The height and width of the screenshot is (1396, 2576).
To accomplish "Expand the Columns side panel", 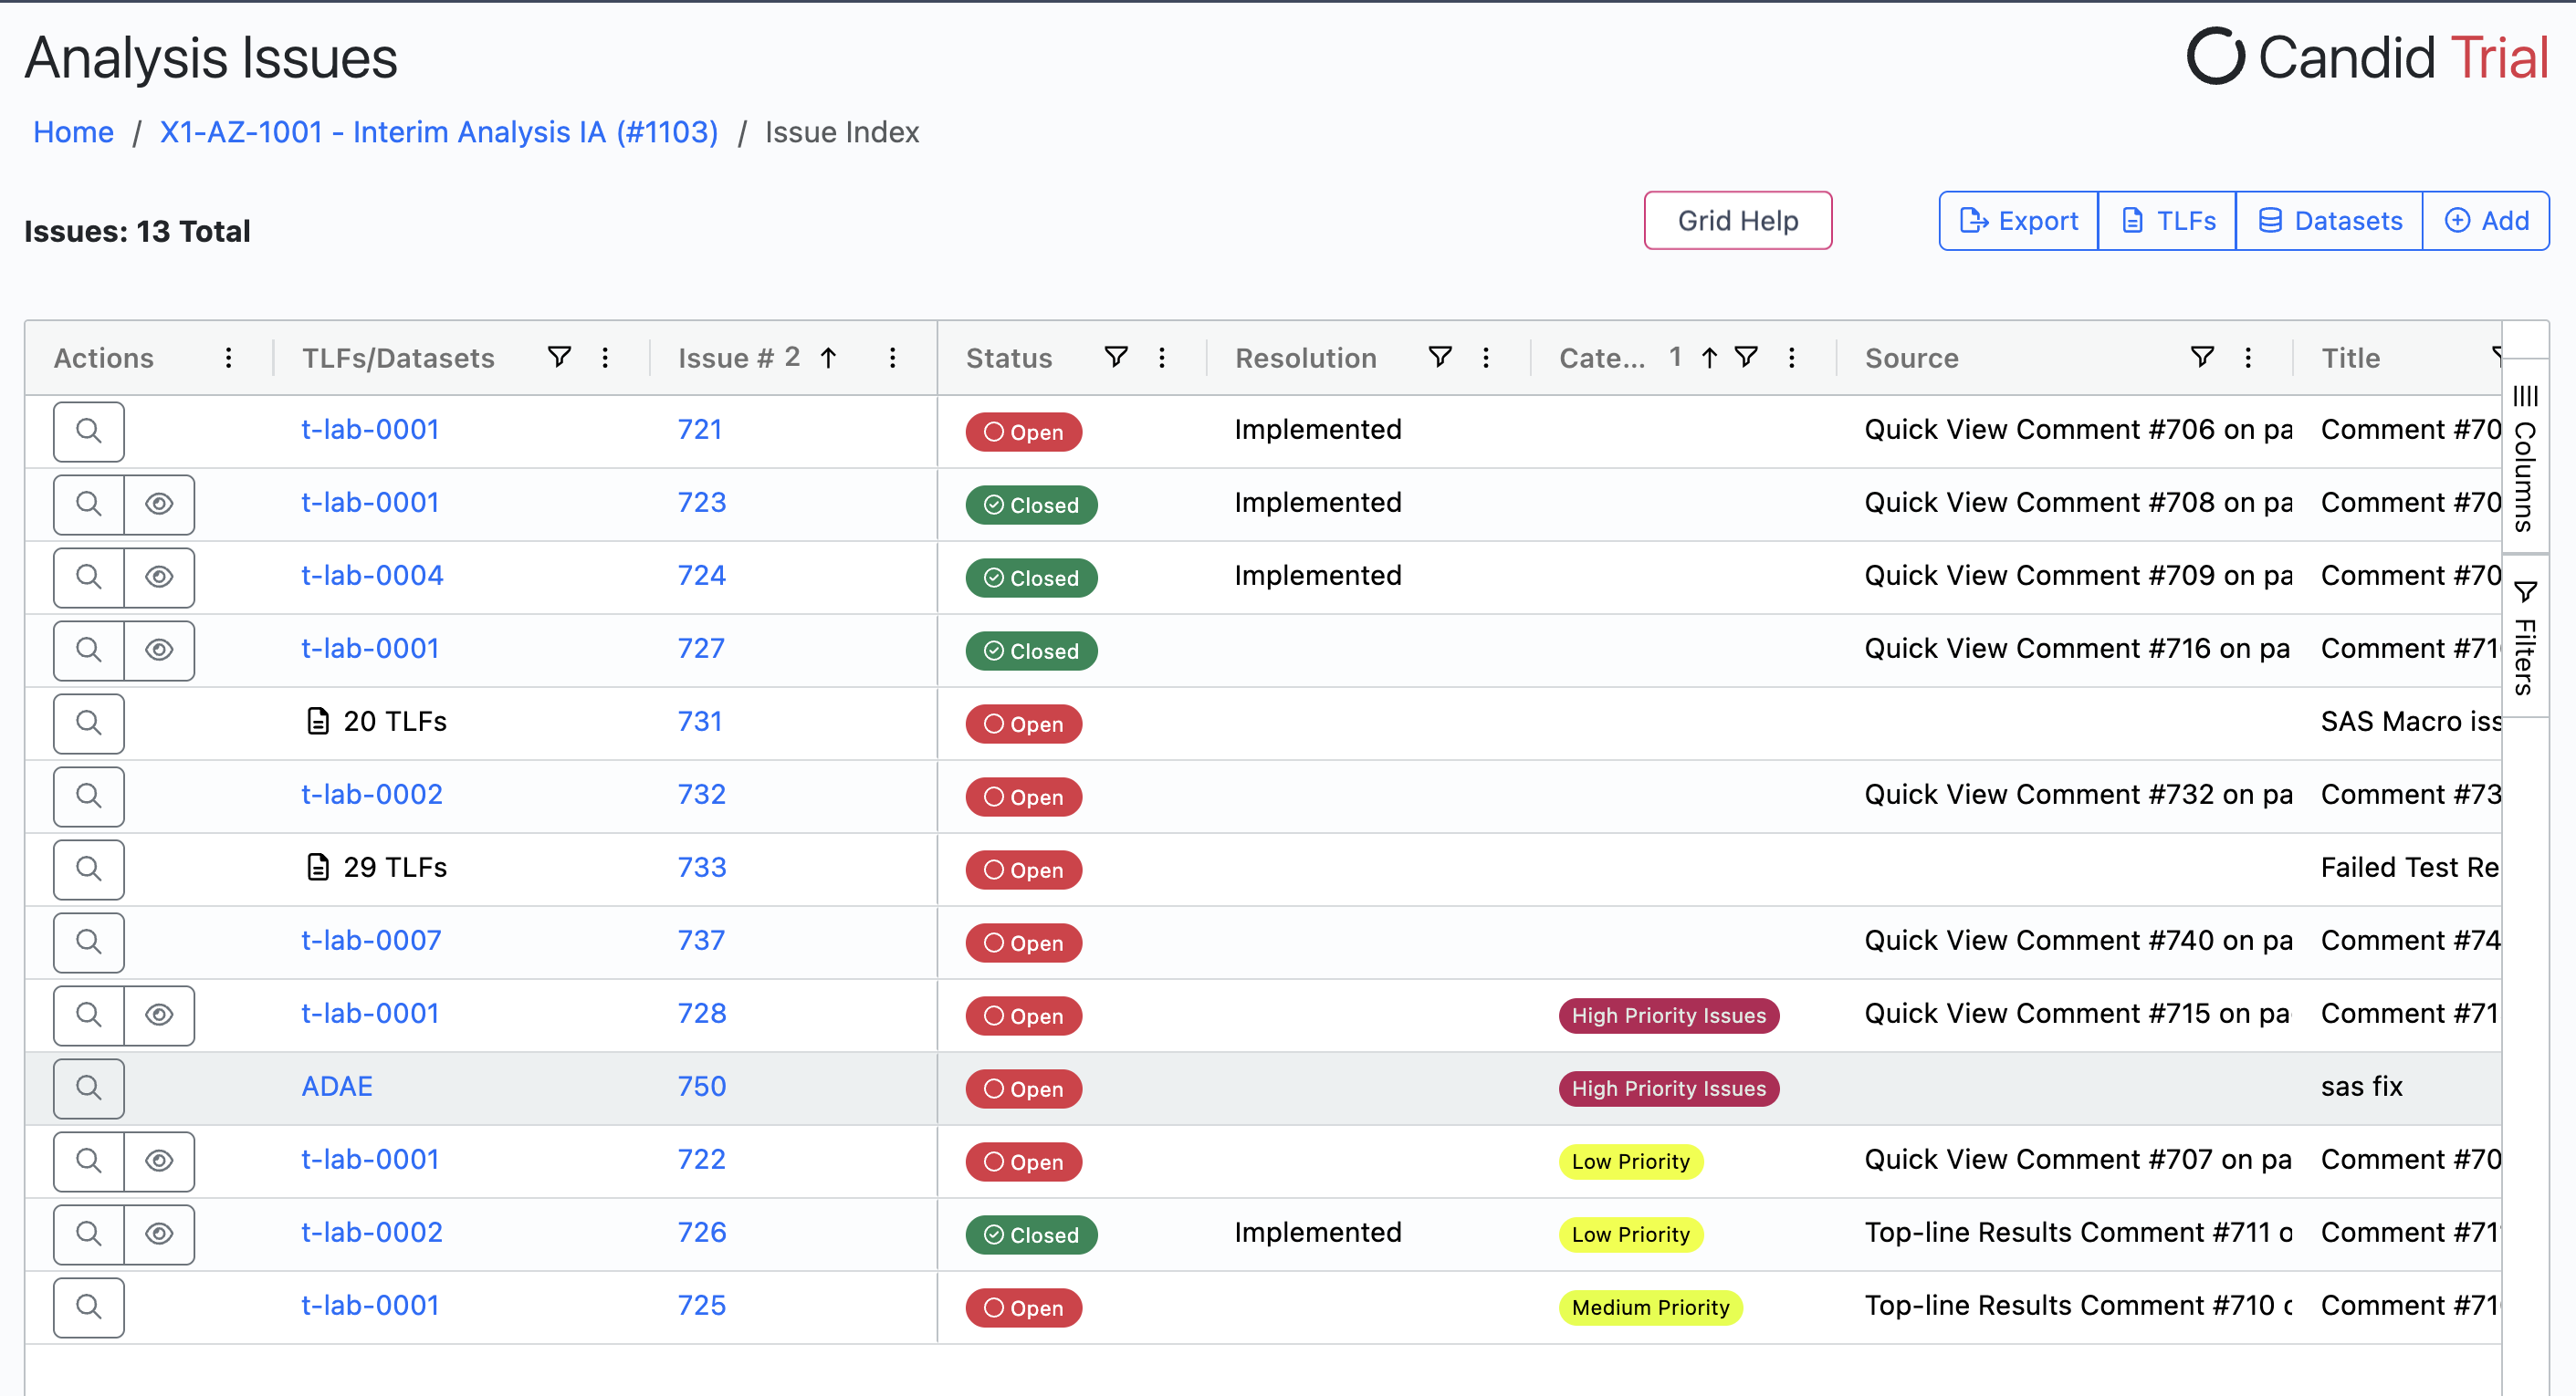I will pos(2525,458).
